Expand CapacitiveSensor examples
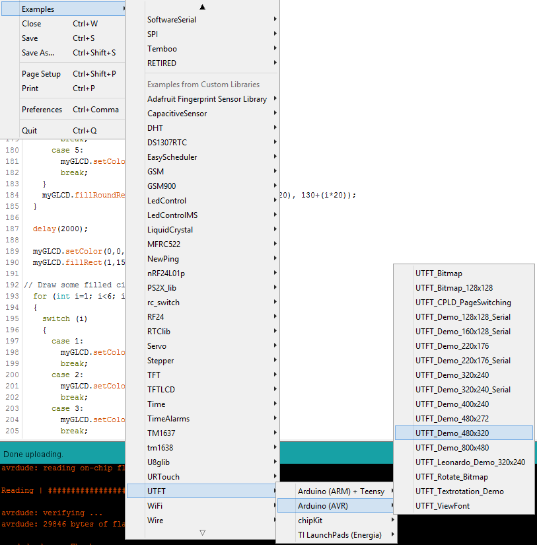537x545 pixels. tap(202, 114)
